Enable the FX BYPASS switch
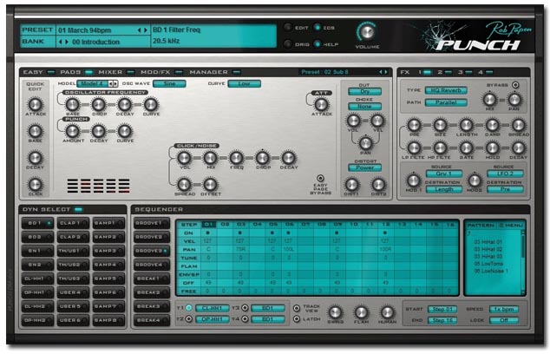 515,84
